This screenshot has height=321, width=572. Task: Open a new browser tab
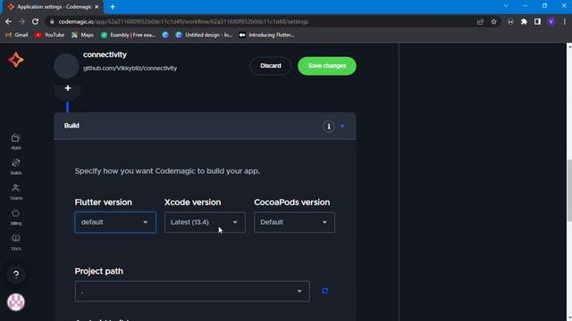tap(113, 7)
